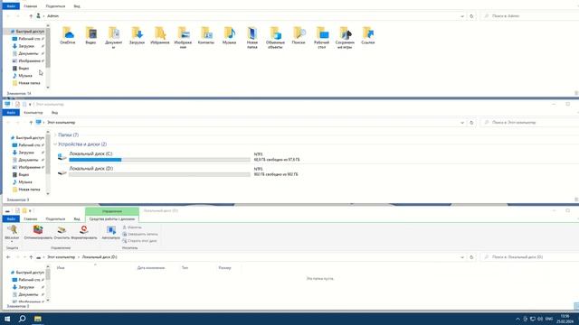579x325 pixels.
Task: Sort by Дата изменения column header
Action: 151,268
